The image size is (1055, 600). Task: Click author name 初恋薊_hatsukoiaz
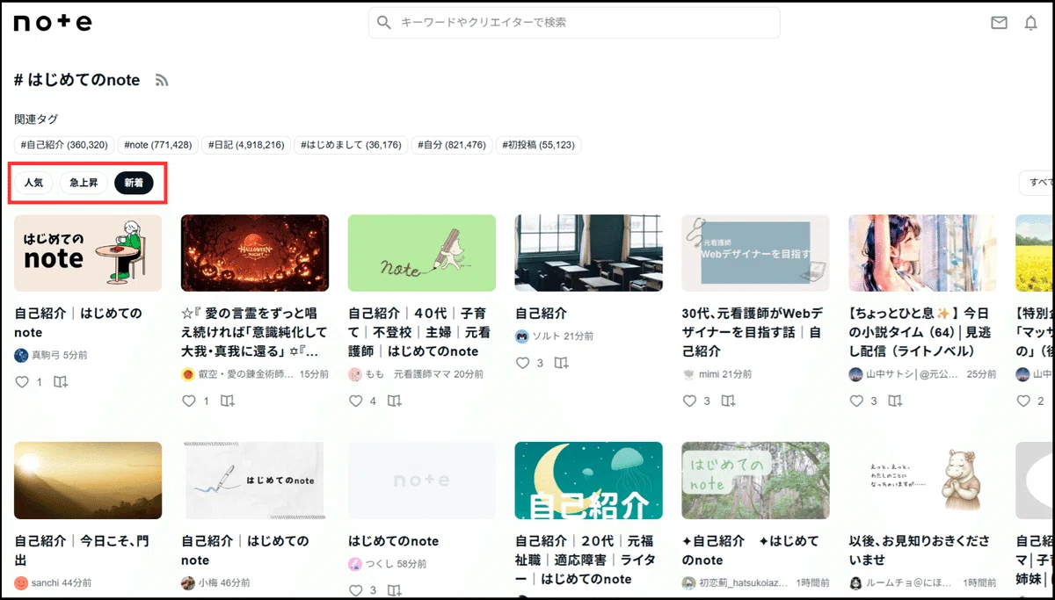coord(744,583)
